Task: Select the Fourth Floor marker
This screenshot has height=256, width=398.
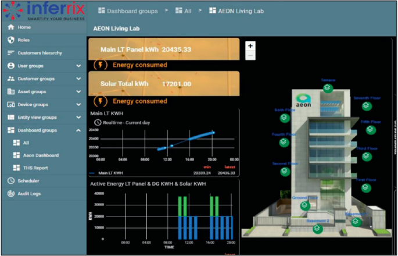Action: tap(284, 142)
